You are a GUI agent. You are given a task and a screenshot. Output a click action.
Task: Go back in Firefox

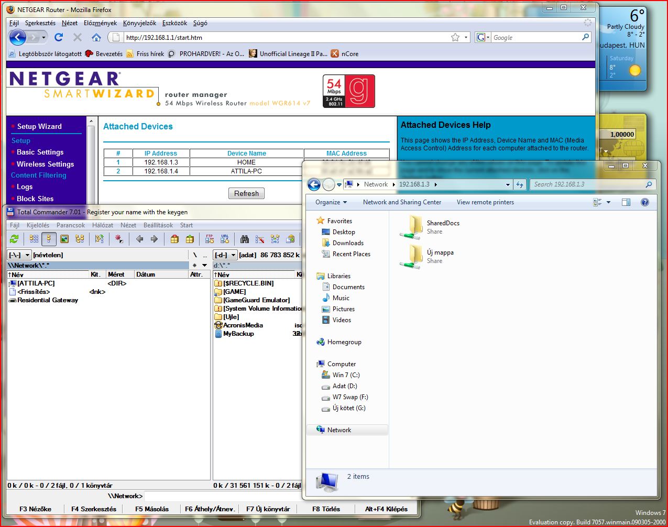point(18,37)
